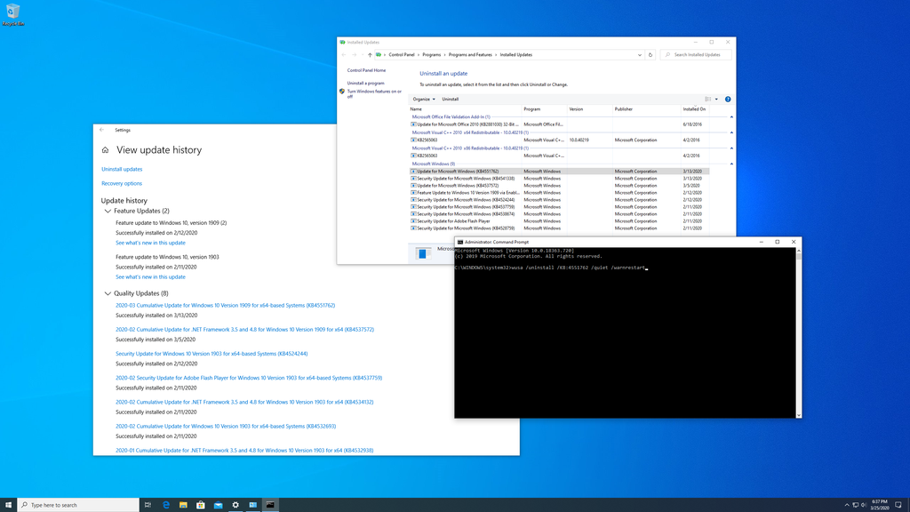910x512 pixels.
Task: Open the address bar recent locations dropdown
Action: point(639,54)
